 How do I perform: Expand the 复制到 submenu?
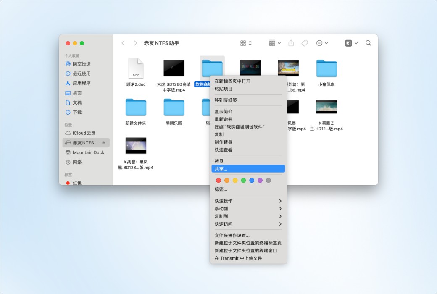point(248,216)
